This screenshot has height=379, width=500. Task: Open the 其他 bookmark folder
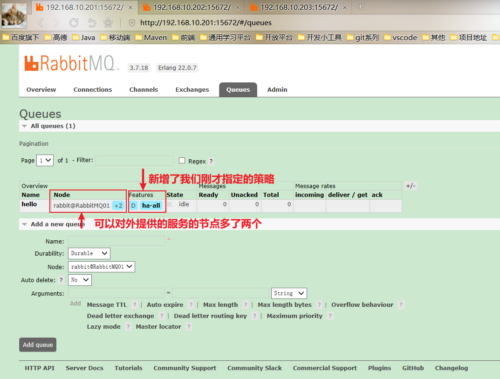tap(434, 38)
